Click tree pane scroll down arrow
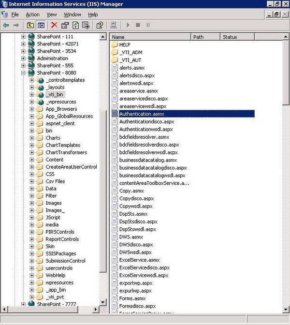The image size is (290, 325). 103,302
